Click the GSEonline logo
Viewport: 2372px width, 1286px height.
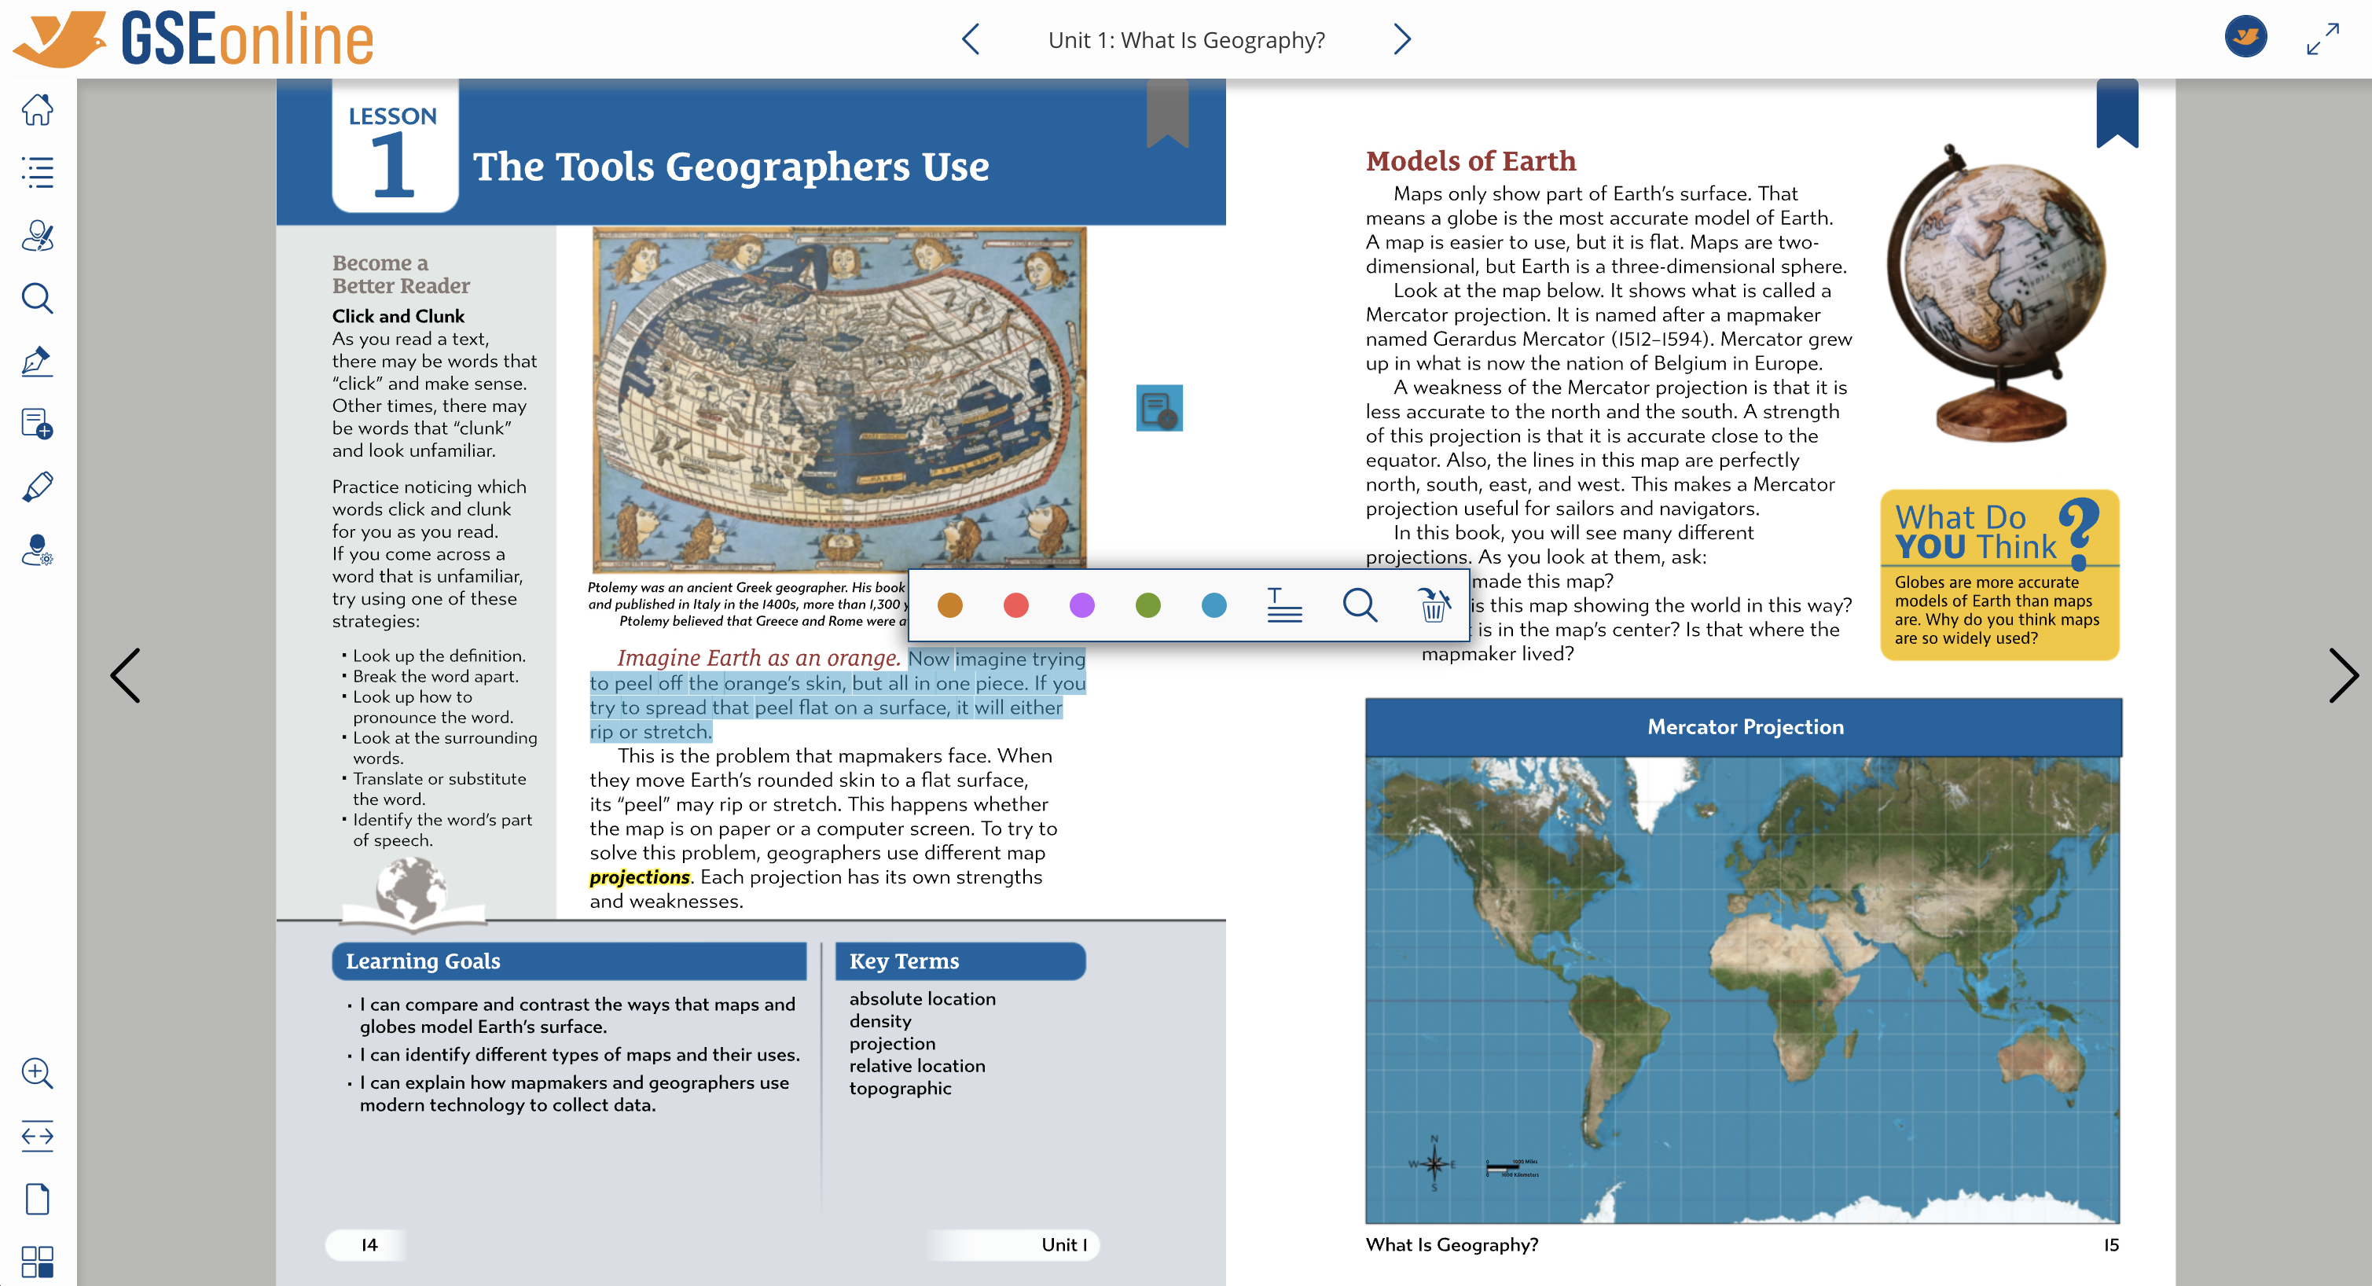click(x=193, y=39)
